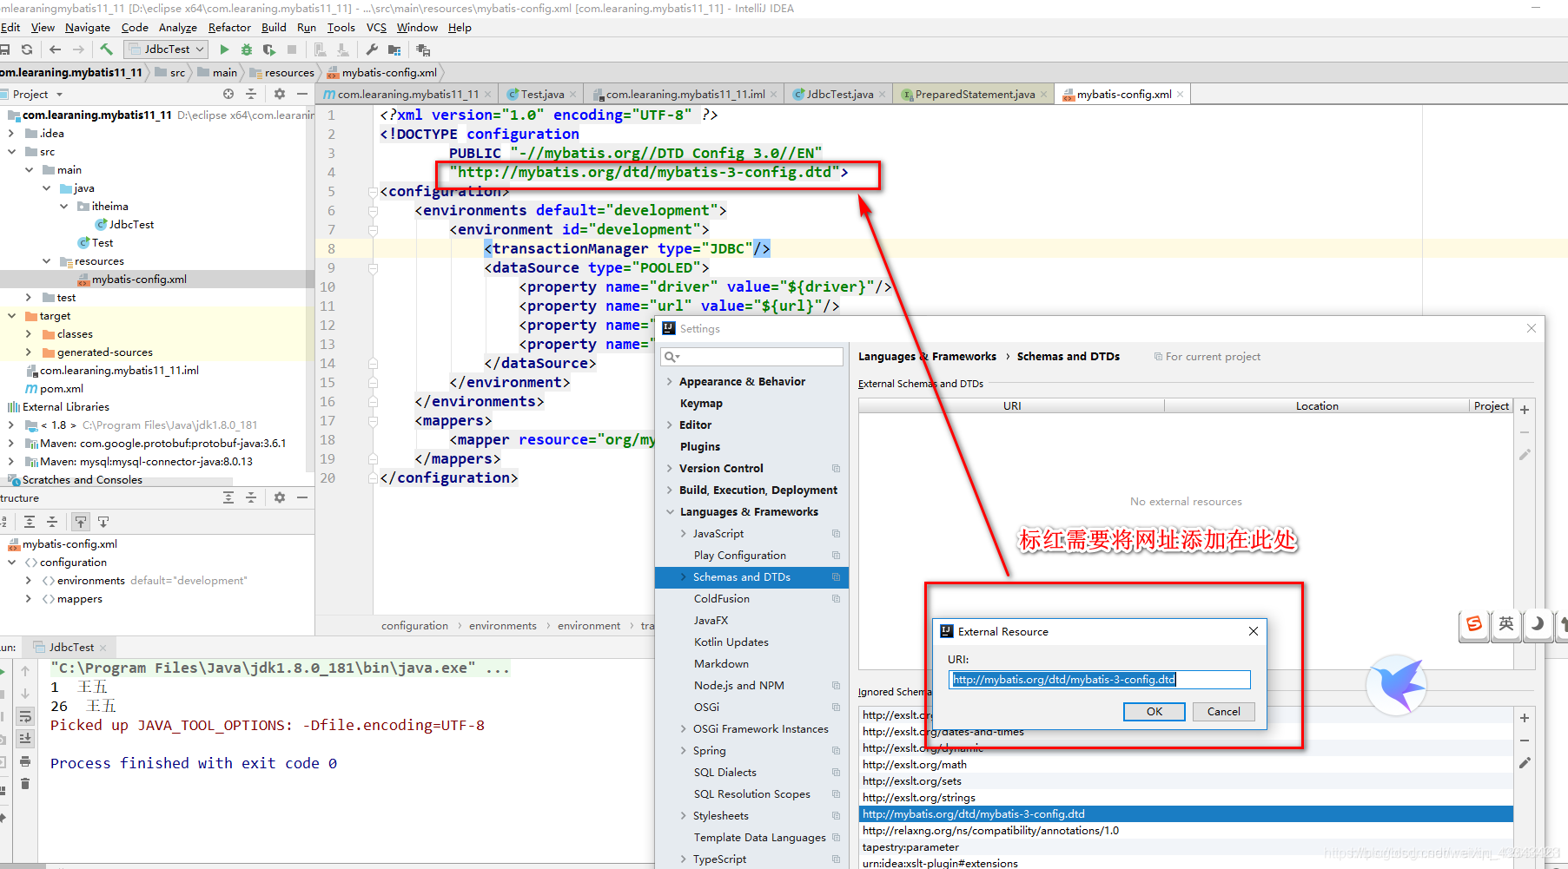Open the Project panel gear options
Screen dimensions: 1568x869
click(x=280, y=94)
